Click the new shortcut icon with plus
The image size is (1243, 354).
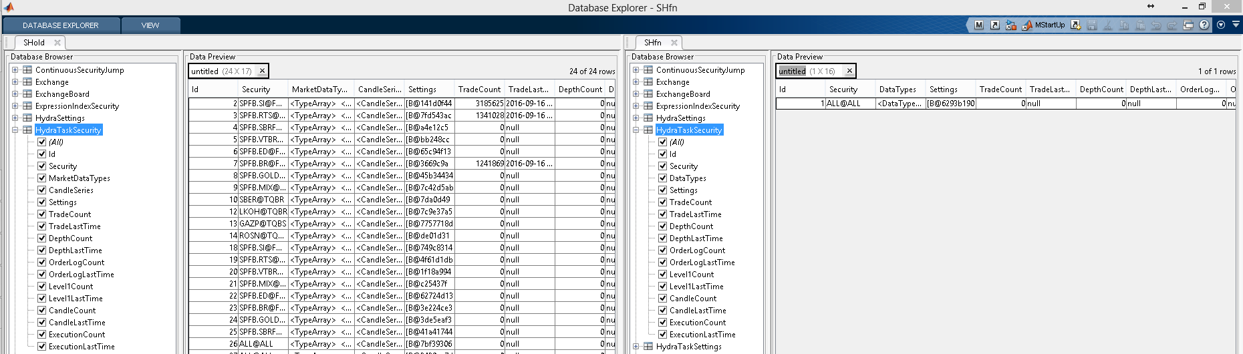tap(1075, 25)
